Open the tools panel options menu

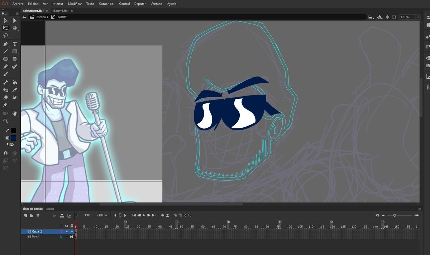17,14
